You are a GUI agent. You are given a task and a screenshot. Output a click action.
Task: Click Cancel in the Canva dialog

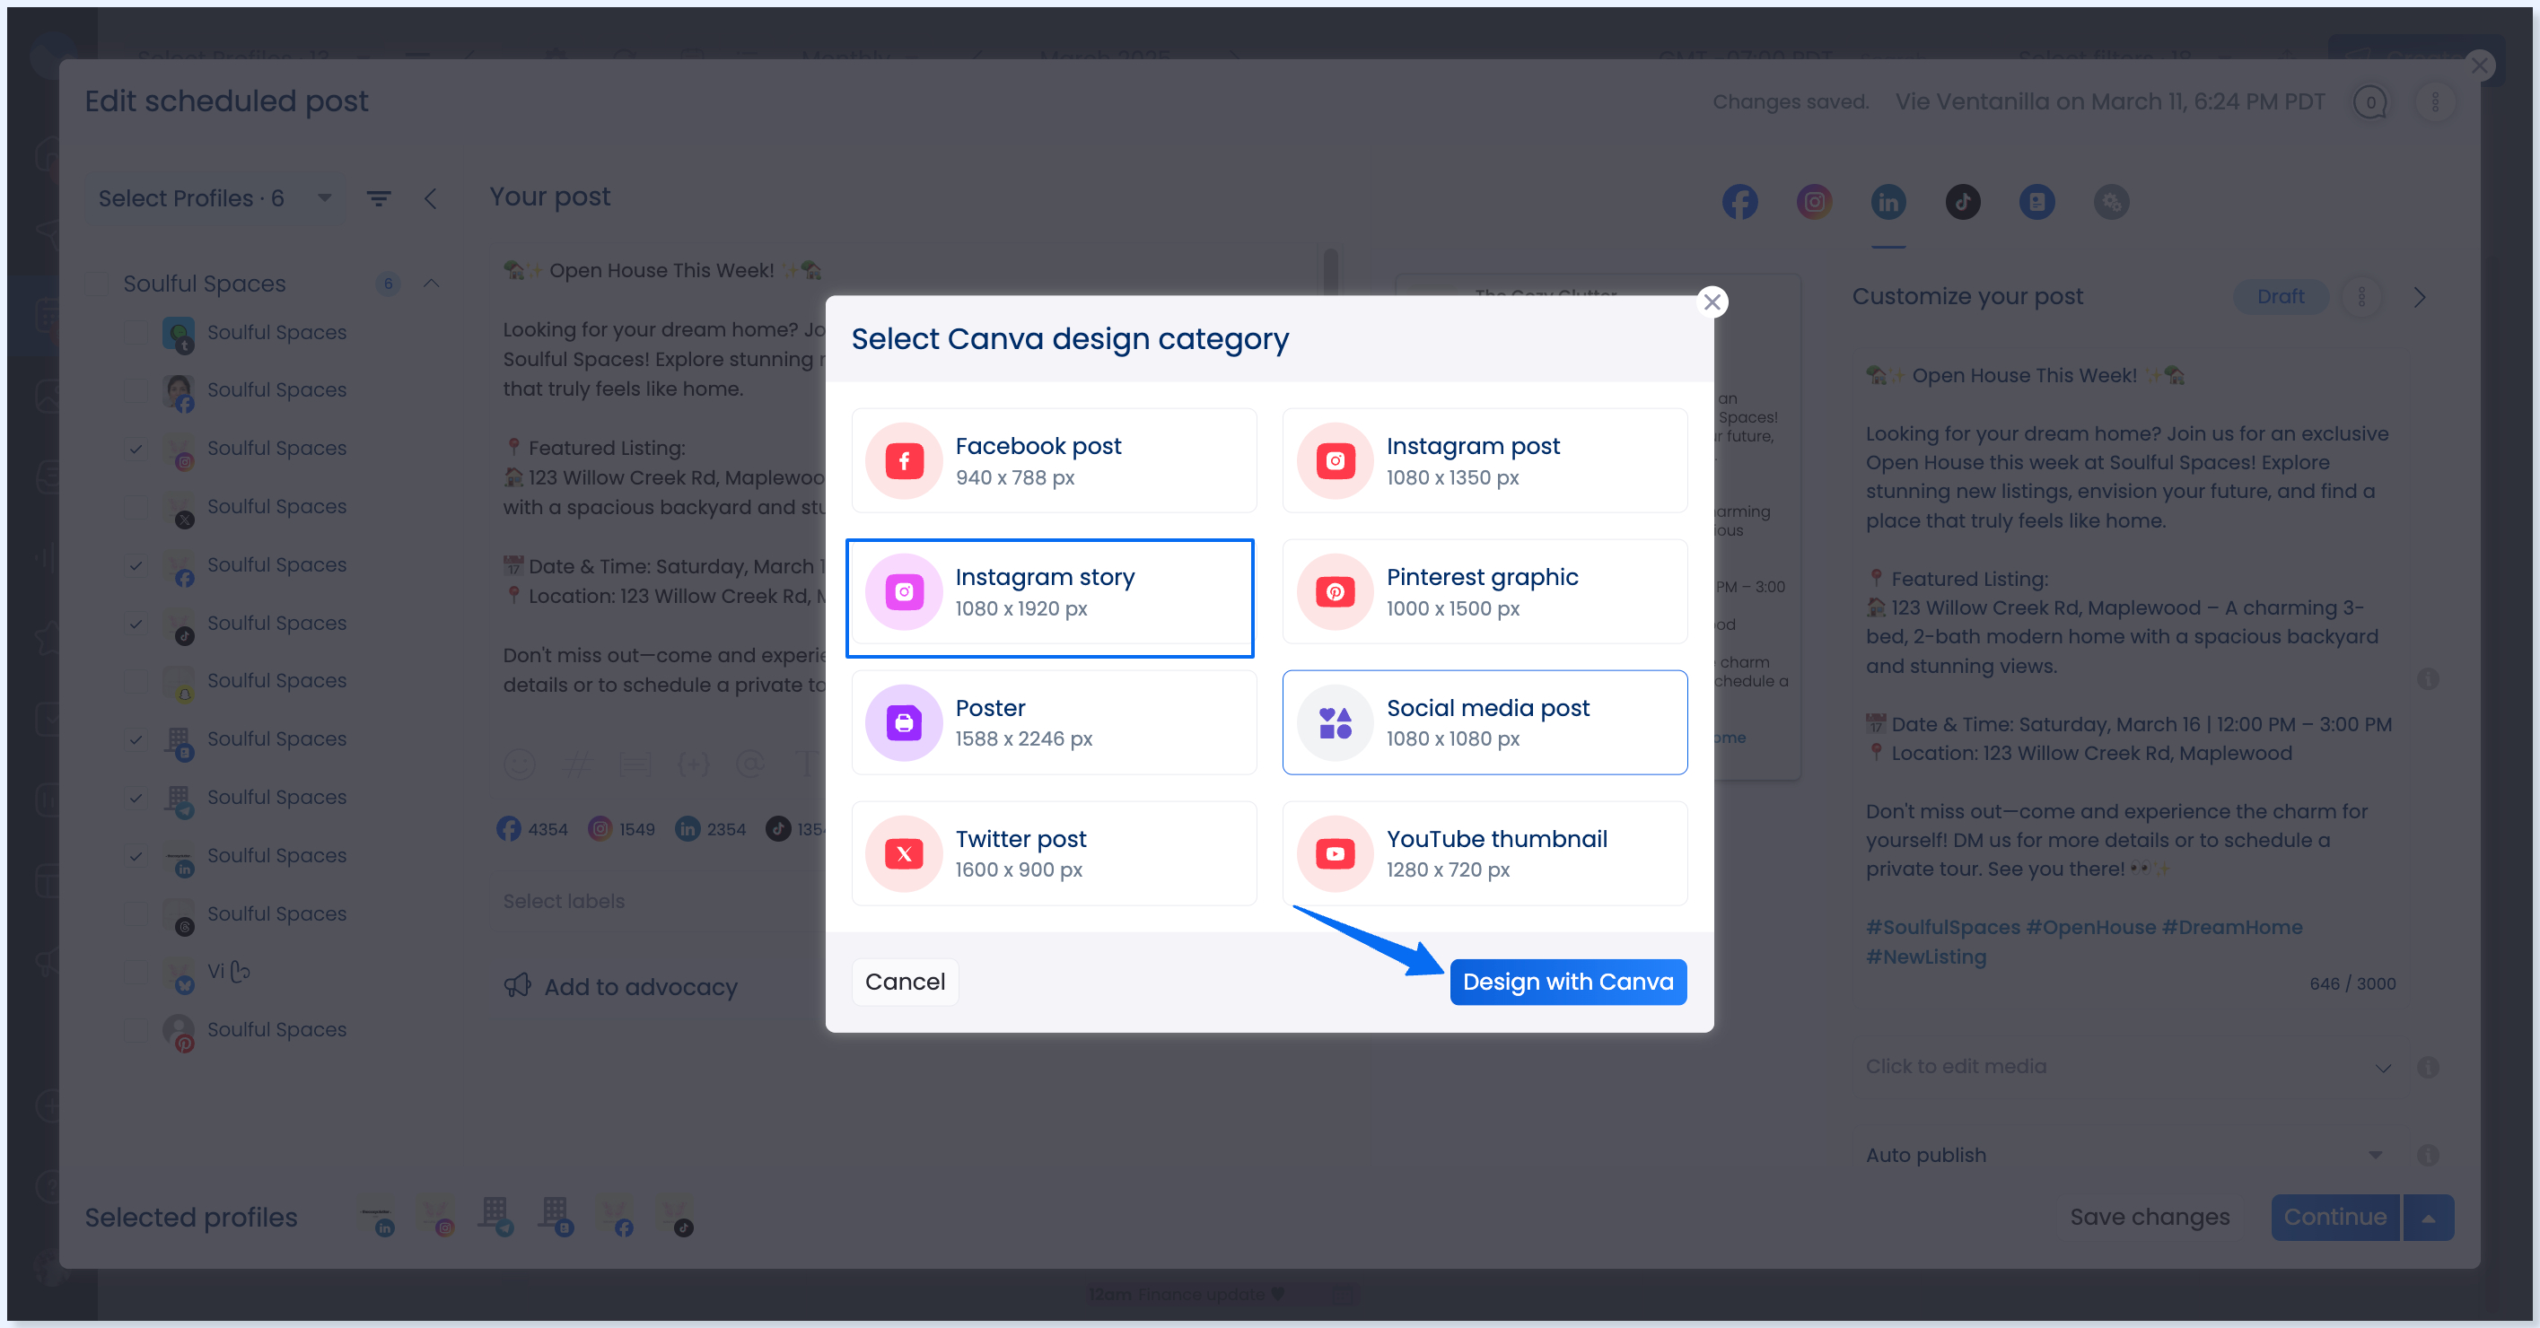(x=904, y=982)
